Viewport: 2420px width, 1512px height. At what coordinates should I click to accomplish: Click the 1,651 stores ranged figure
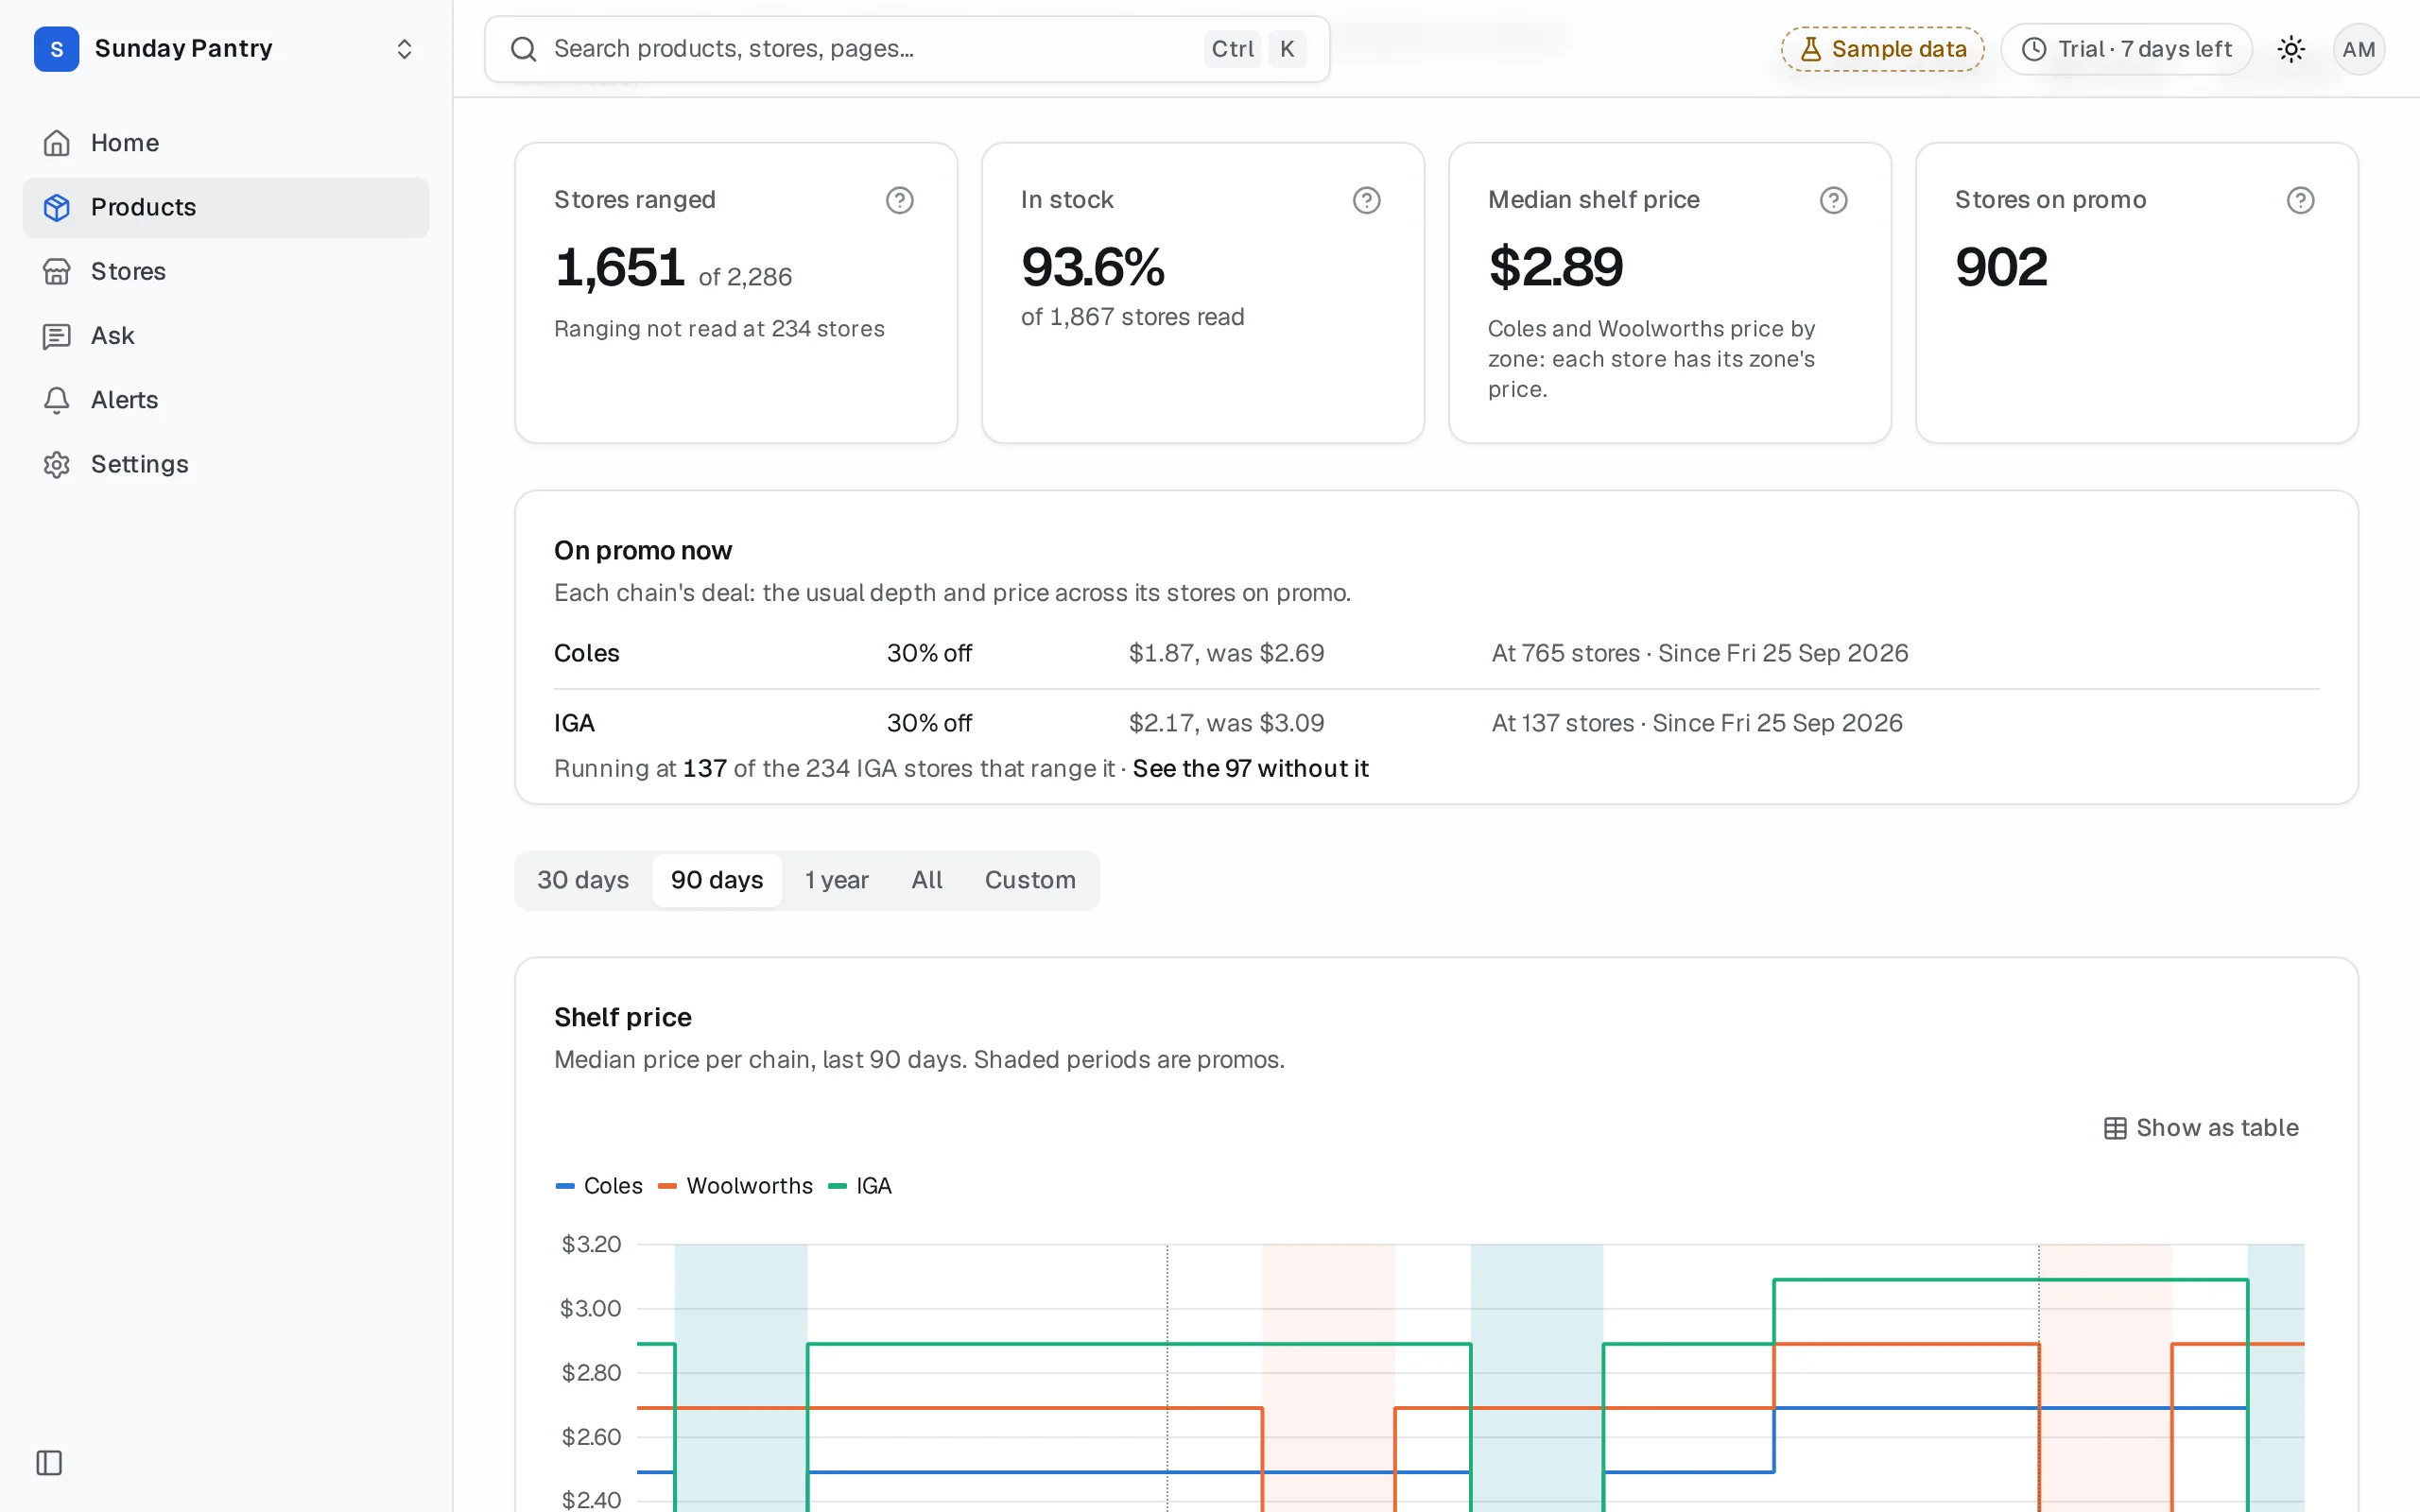619,268
